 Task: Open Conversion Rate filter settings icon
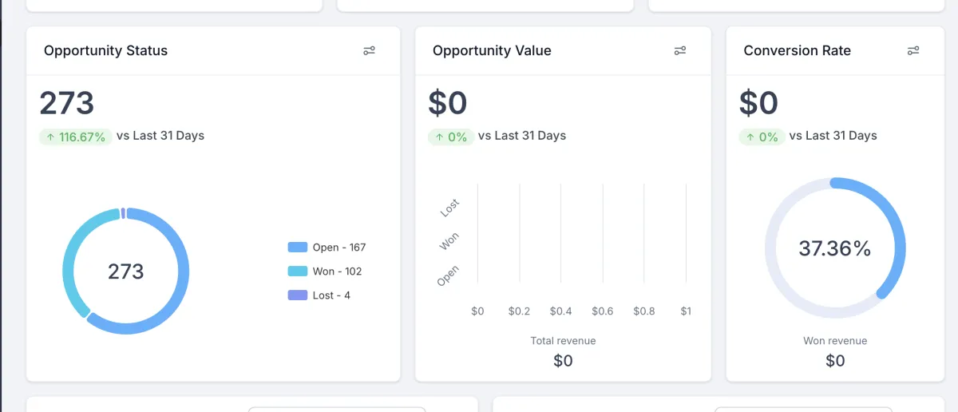point(913,50)
